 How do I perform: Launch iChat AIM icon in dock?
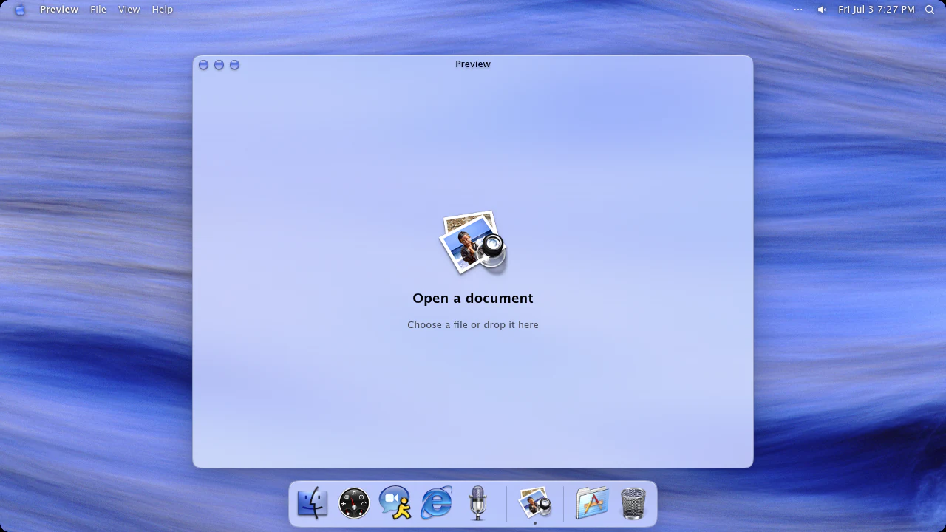(395, 503)
